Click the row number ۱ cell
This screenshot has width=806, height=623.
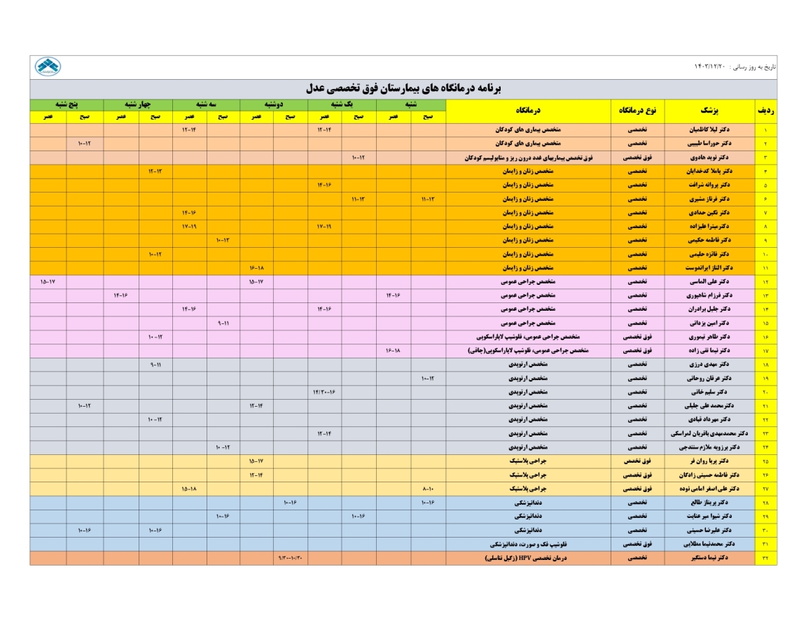[x=765, y=130]
